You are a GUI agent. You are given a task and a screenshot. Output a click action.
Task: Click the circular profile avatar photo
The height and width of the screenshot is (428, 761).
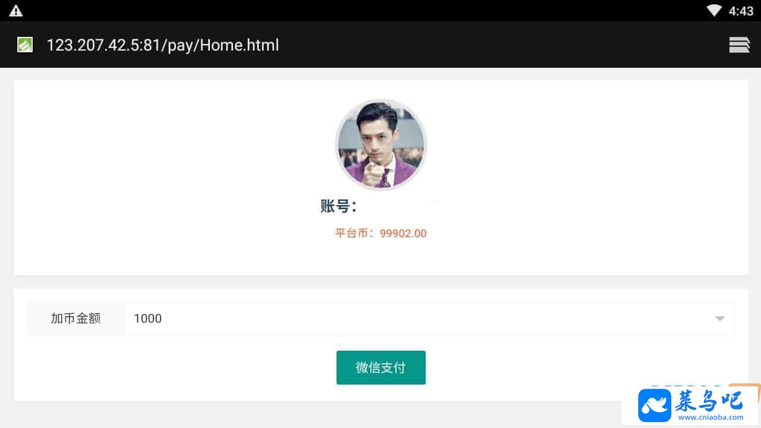[381, 144]
